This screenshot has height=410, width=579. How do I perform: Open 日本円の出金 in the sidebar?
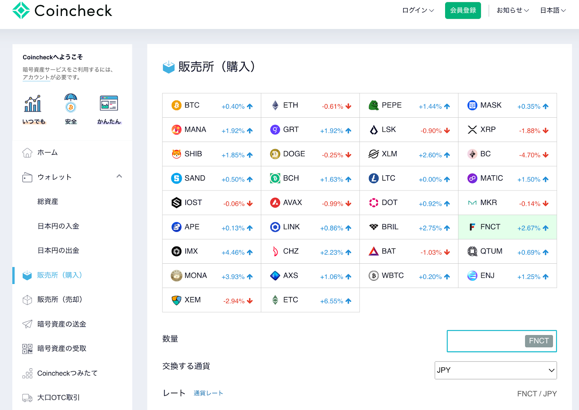58,250
